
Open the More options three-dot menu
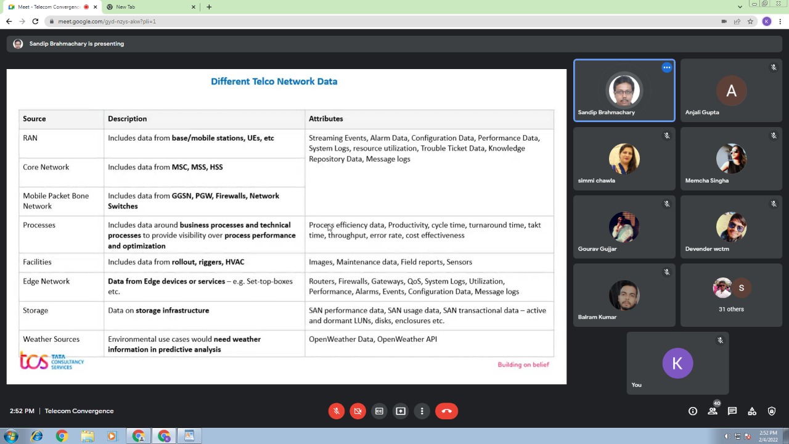(422, 411)
